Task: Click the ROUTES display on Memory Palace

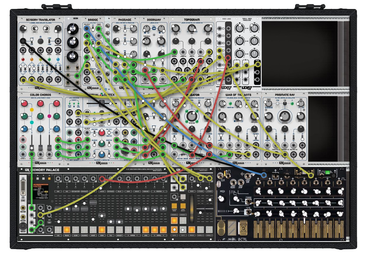Action: pyautogui.click(x=40, y=192)
